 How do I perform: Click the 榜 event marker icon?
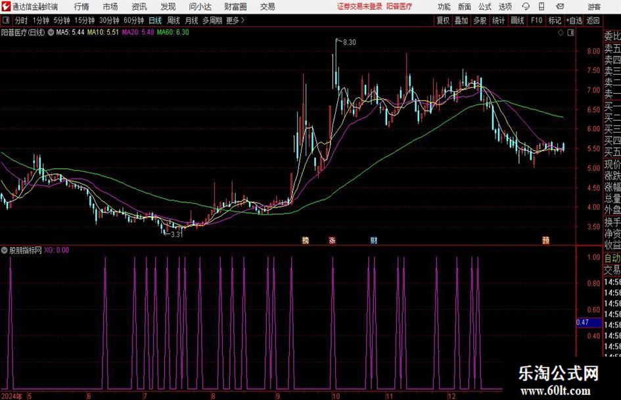[x=306, y=240]
